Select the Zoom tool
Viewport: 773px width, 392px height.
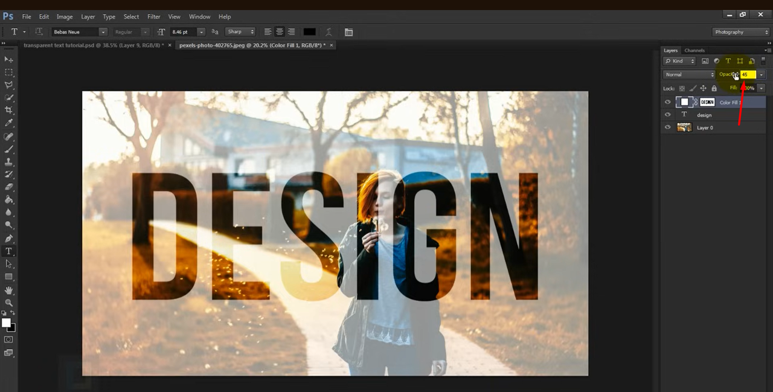pyautogui.click(x=8, y=303)
